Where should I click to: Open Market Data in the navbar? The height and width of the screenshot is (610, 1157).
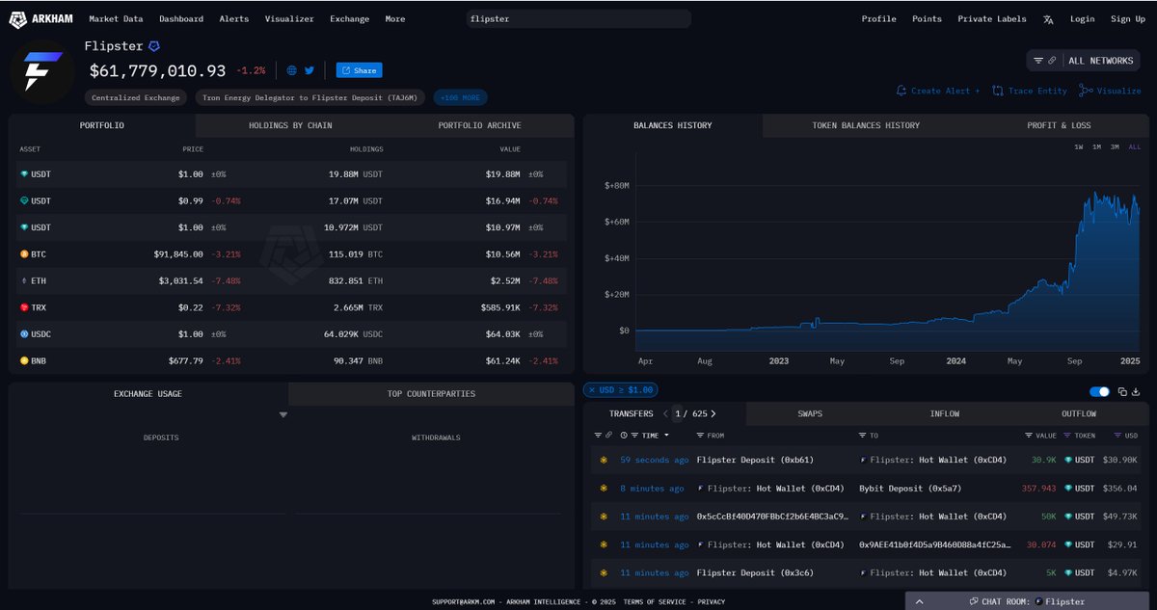tap(116, 19)
